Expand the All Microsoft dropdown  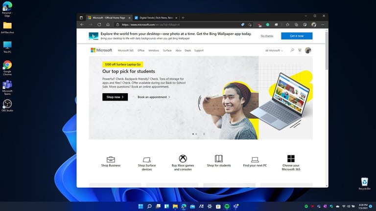coord(274,50)
